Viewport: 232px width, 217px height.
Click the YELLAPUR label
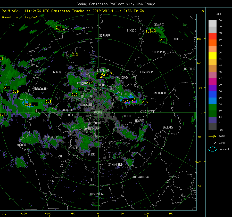tap(51, 137)
